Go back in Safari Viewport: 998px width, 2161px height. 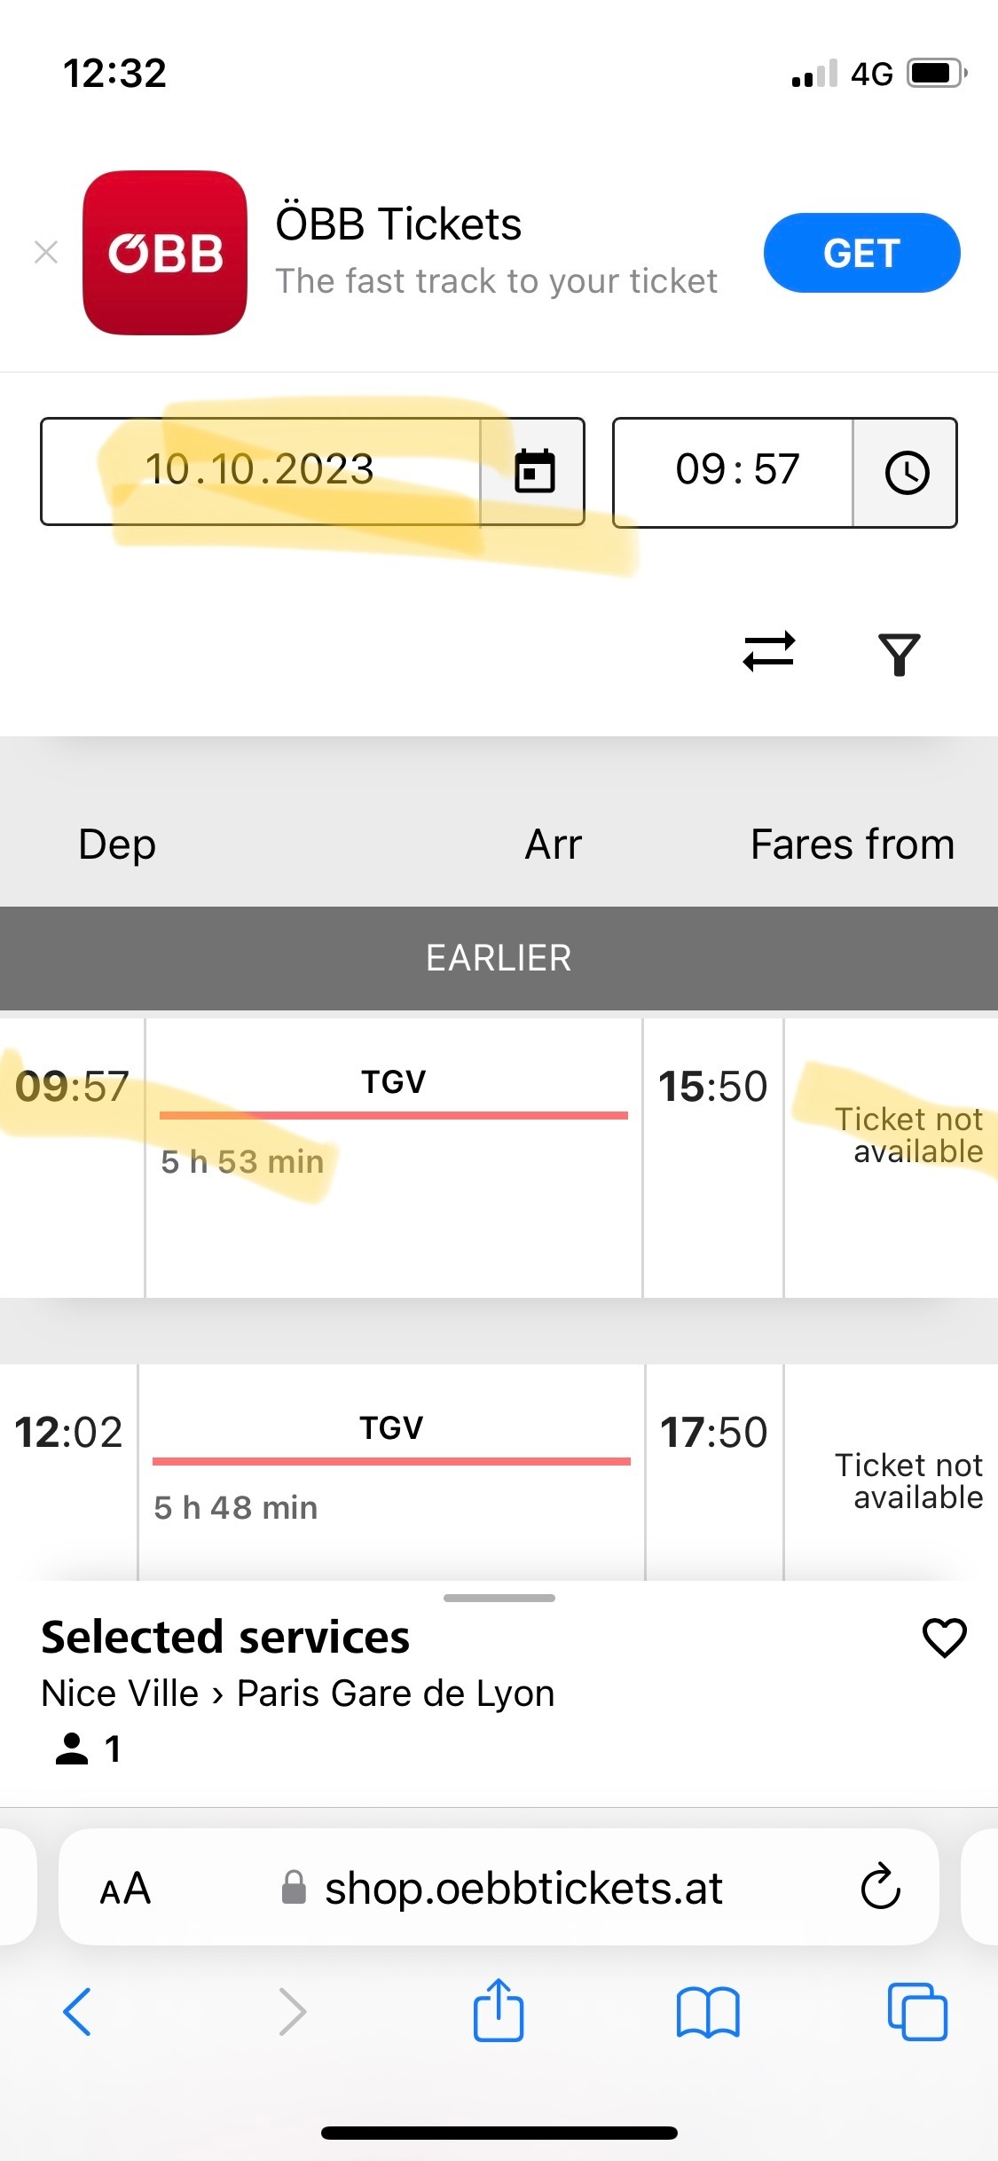click(77, 2011)
